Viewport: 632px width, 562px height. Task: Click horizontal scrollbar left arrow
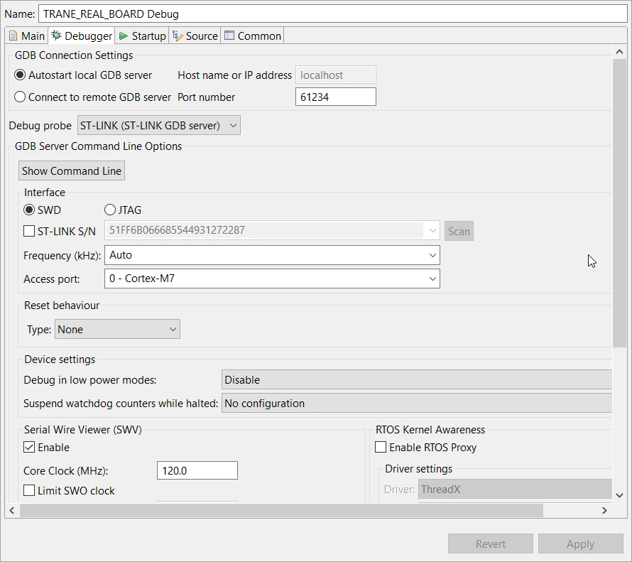pos(12,510)
